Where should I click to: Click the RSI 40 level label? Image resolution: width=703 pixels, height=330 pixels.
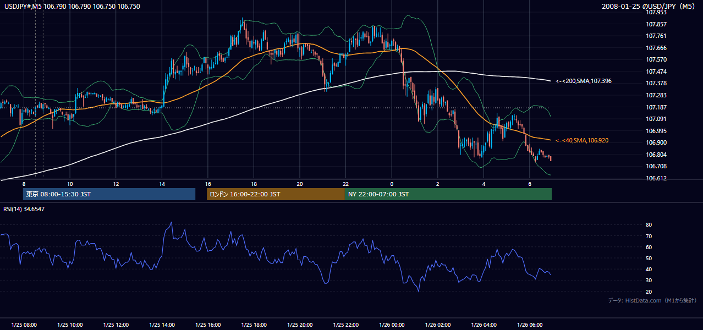coord(649,269)
